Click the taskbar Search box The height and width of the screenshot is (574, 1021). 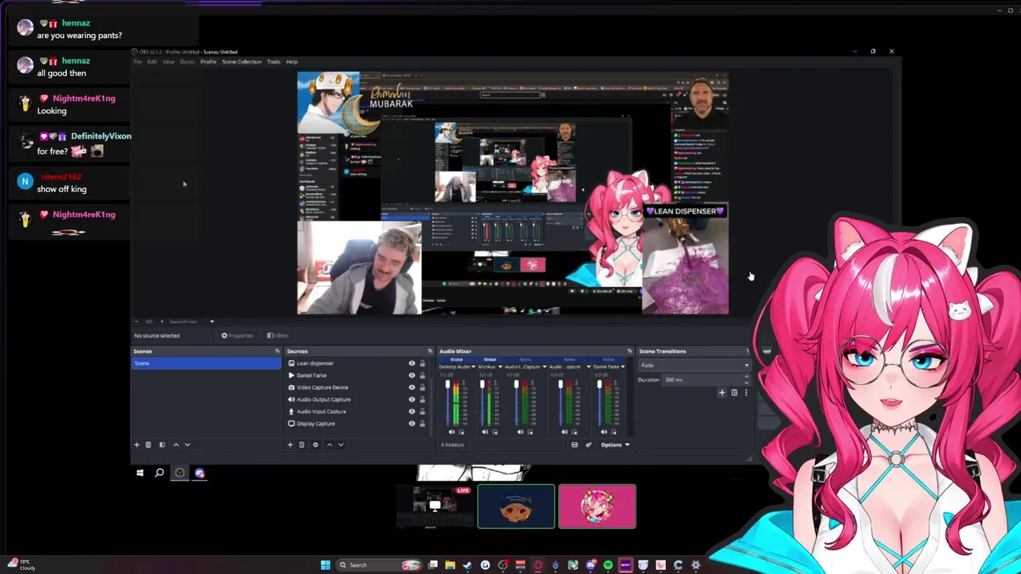(x=380, y=565)
